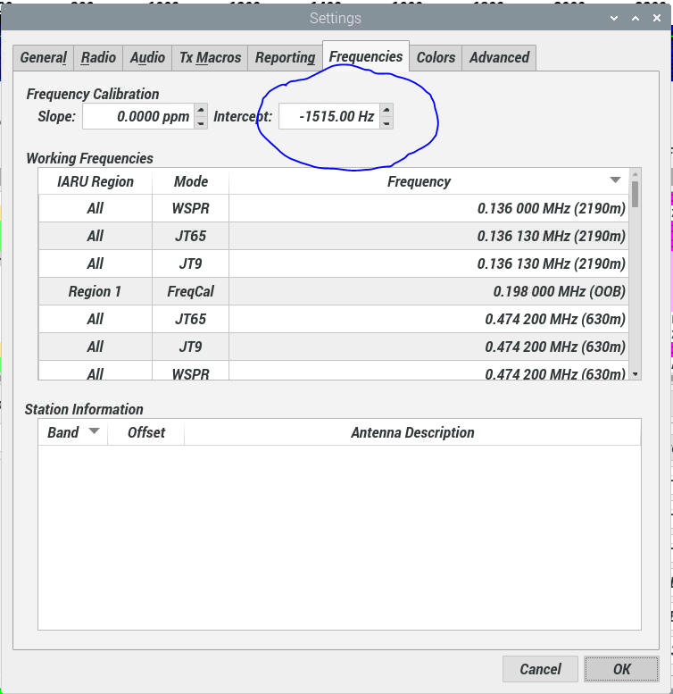The height and width of the screenshot is (694, 673).
Task: Switch to the General tab
Action: coord(43,57)
